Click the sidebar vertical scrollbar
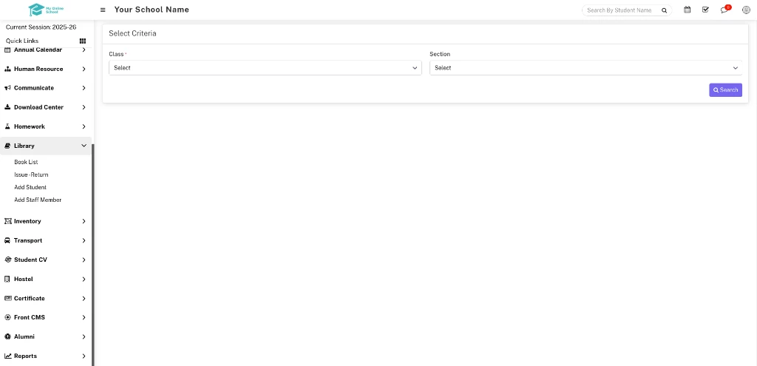This screenshot has width=757, height=366. pos(92,255)
